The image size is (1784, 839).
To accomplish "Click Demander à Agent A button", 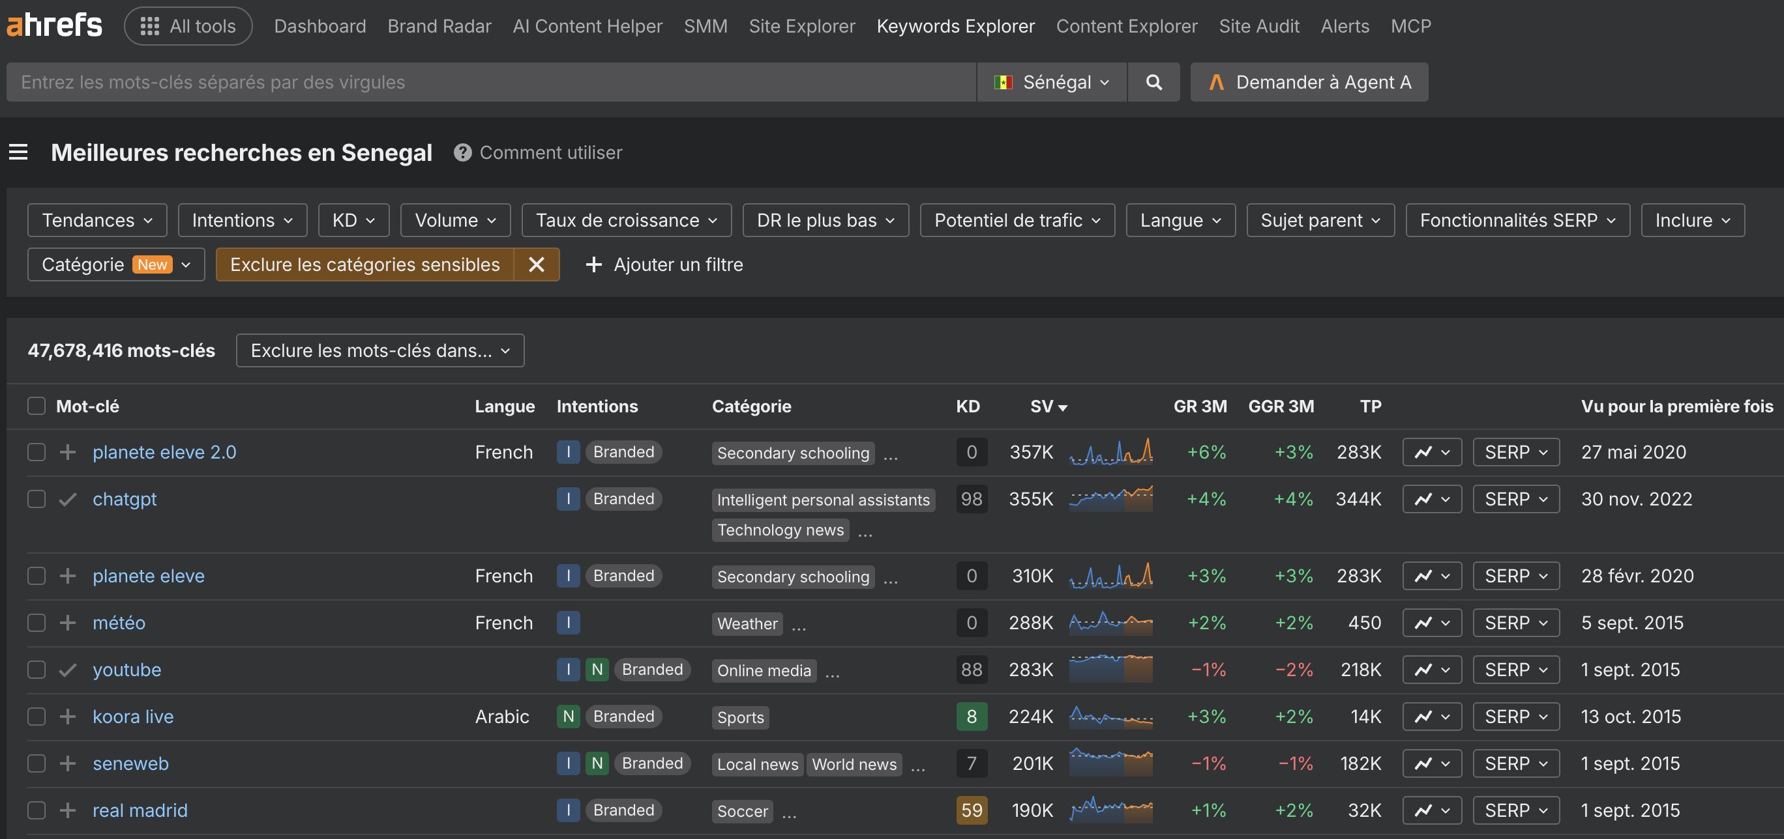I will pos(1309,82).
